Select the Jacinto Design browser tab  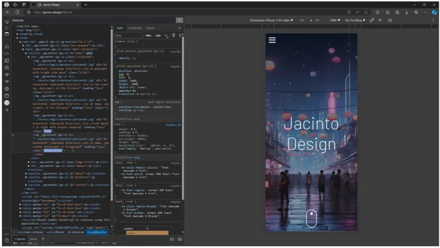coord(55,5)
